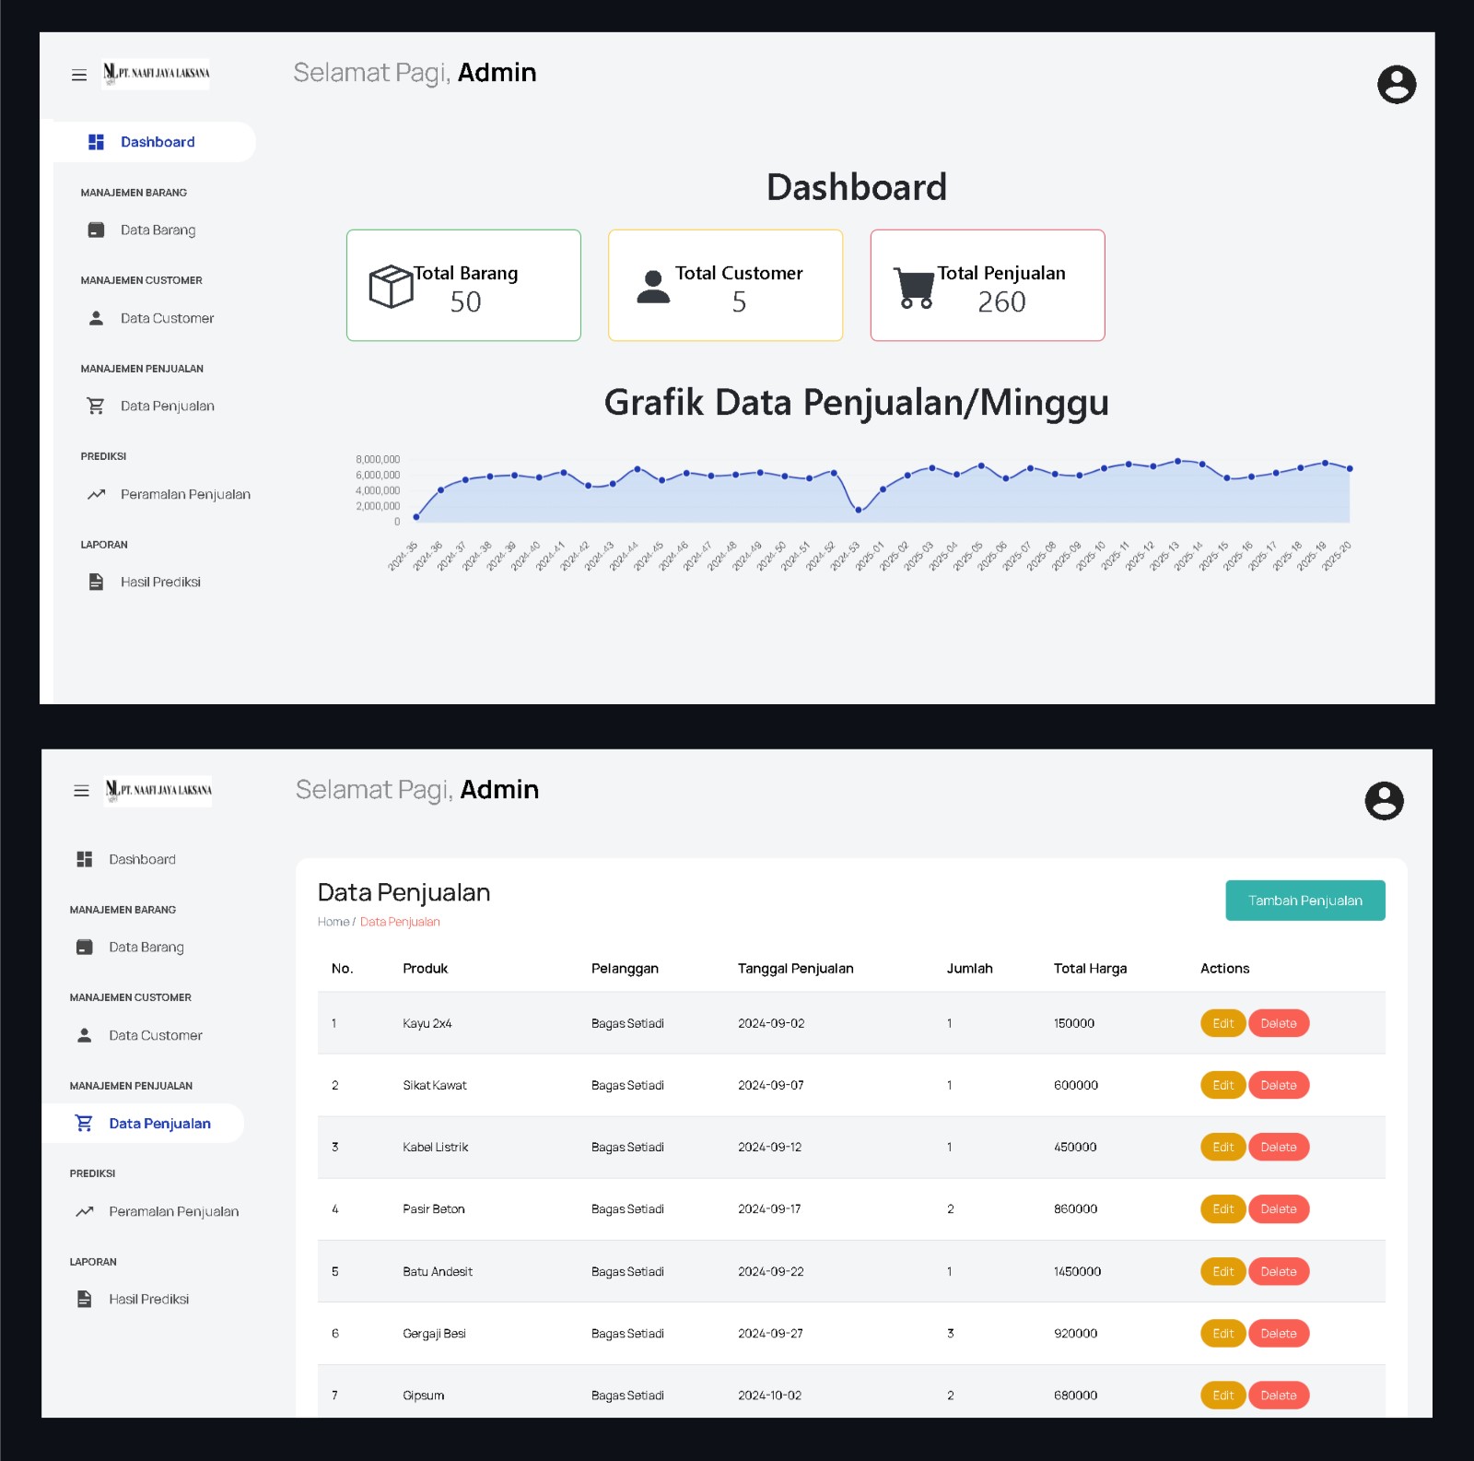Open the admin profile avatar on Data Penjualan page
Viewport: 1474px width, 1461px height.
coord(1384,801)
